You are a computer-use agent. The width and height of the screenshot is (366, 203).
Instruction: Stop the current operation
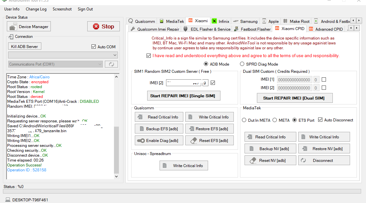coord(104,26)
